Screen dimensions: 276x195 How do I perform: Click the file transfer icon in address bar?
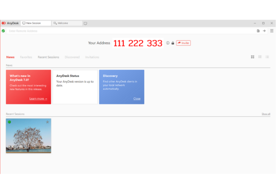tap(258, 31)
